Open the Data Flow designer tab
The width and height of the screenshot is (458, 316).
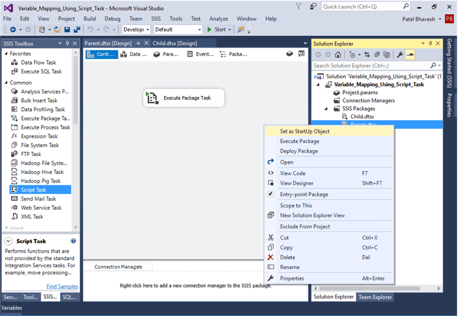(x=135, y=54)
